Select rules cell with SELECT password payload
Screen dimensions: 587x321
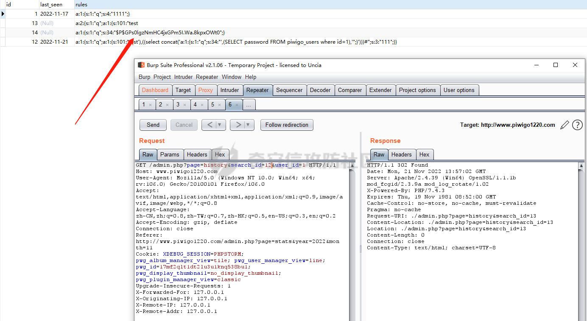(330, 42)
